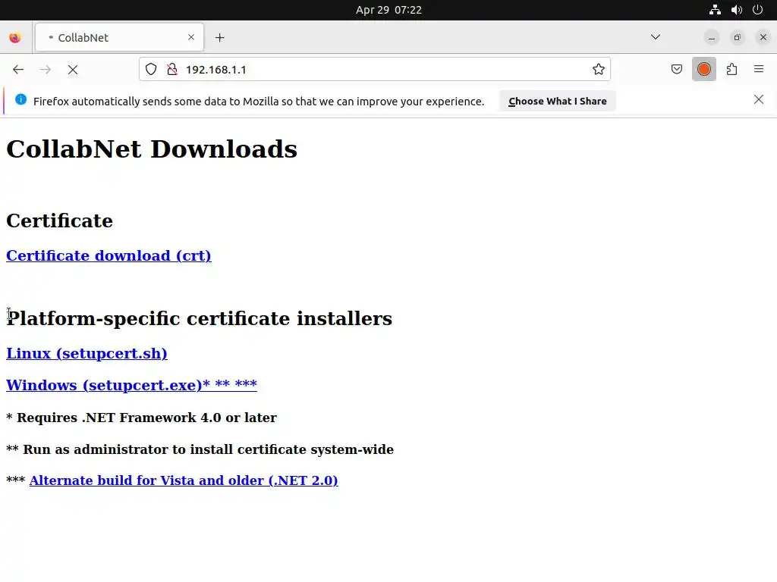
Task: Click the insecure connection padlock icon
Action: pyautogui.click(x=172, y=69)
